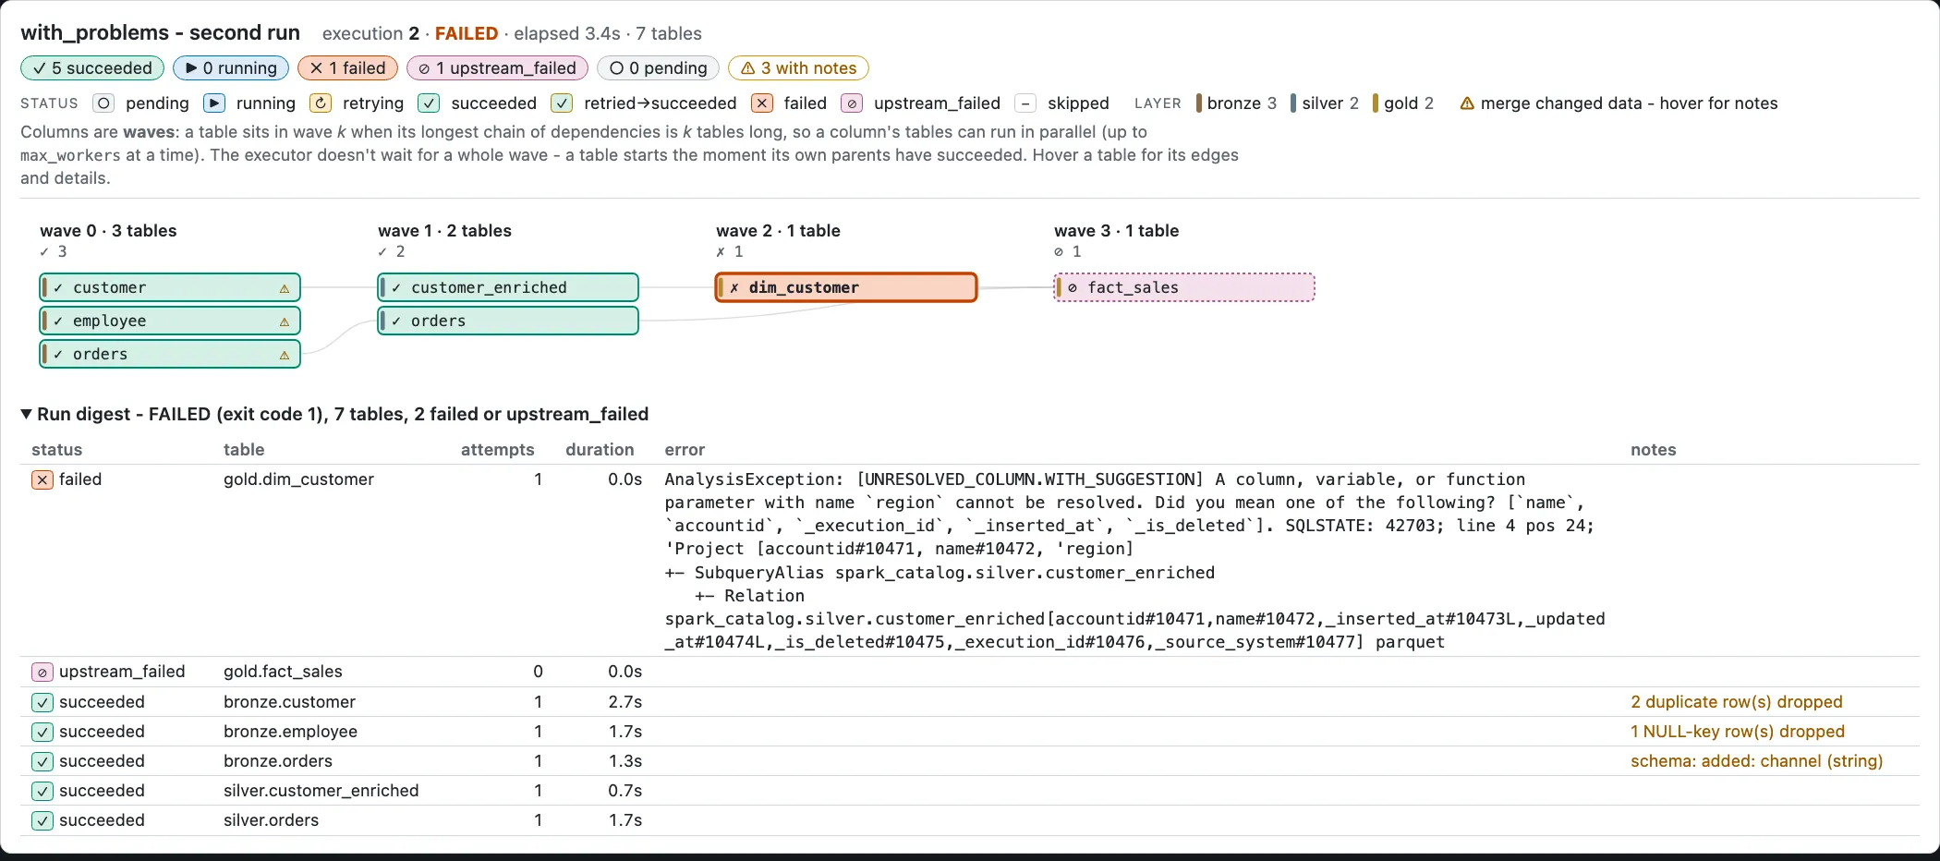Select the wave 1 orders table node
1940x861 pixels.
(508, 321)
